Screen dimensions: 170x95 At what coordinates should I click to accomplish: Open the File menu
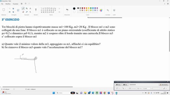(x=2, y=4)
